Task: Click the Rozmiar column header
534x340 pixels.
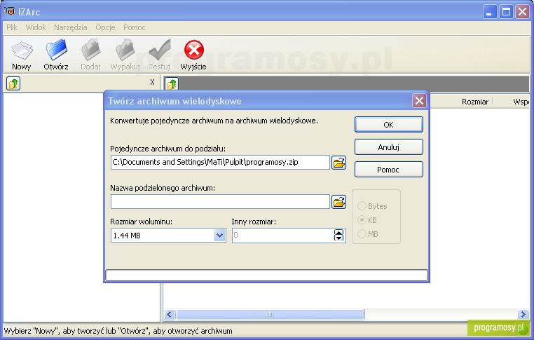Action: 474,102
